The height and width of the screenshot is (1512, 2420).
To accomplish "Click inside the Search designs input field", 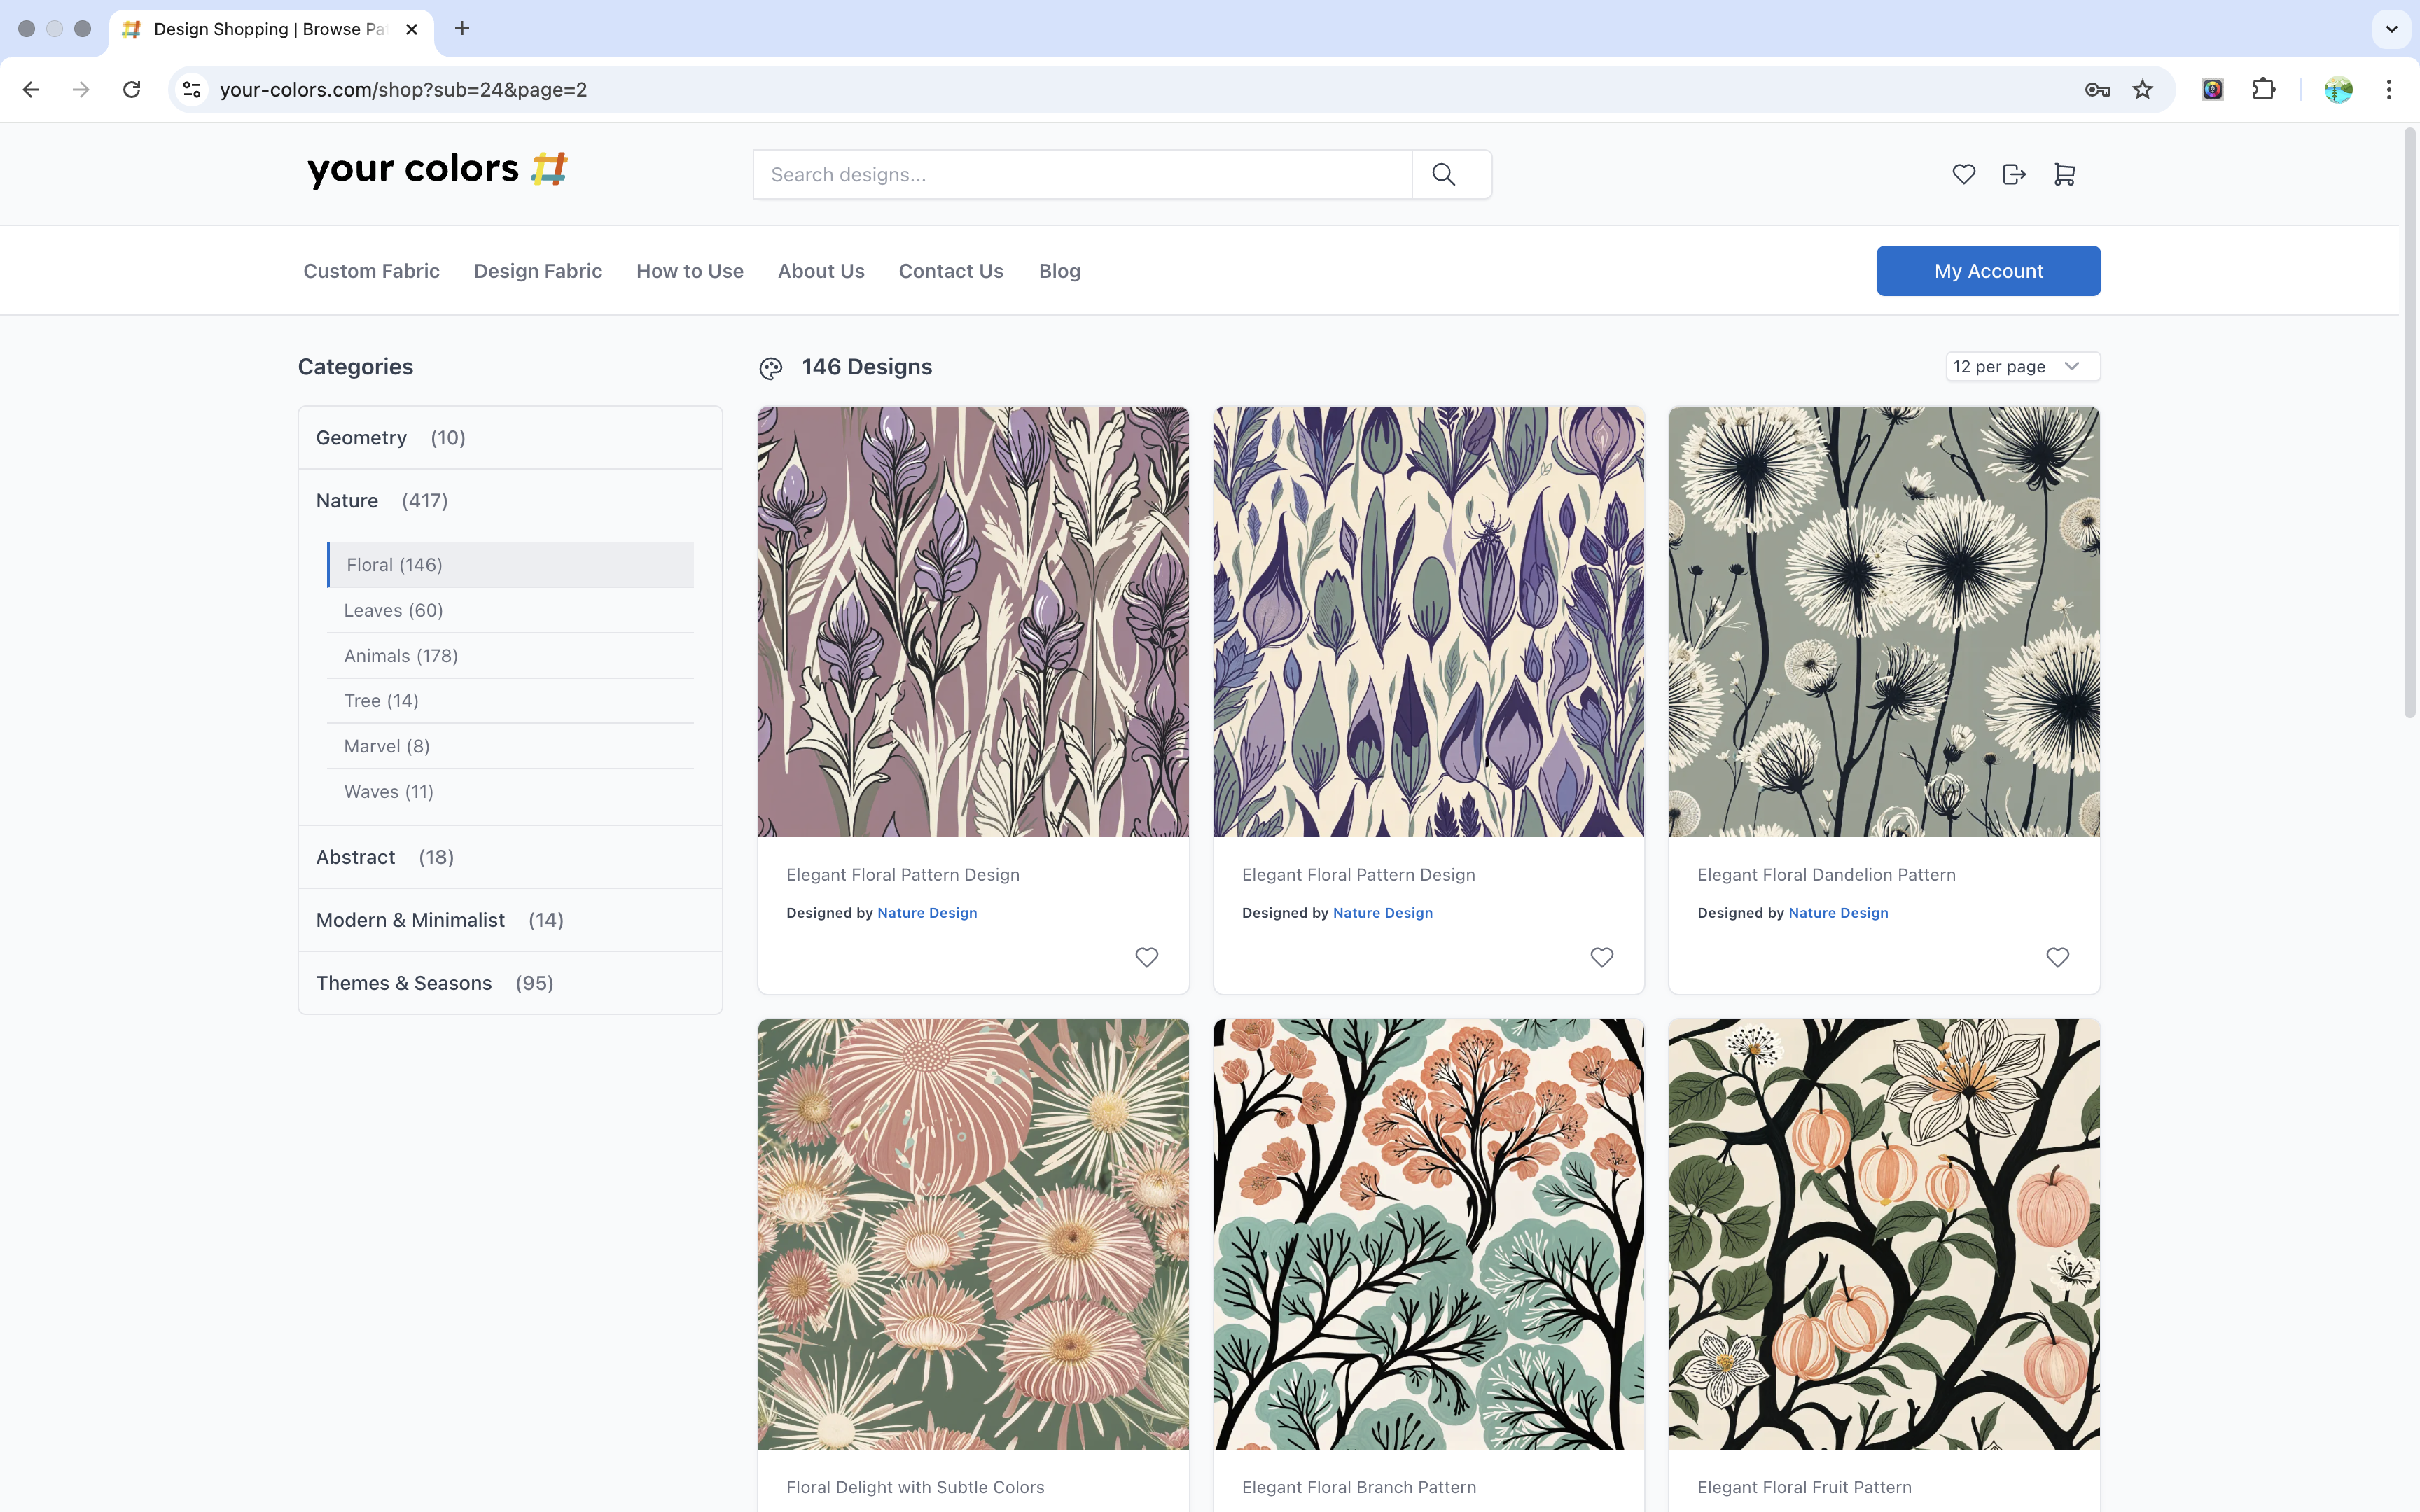I will point(1080,174).
